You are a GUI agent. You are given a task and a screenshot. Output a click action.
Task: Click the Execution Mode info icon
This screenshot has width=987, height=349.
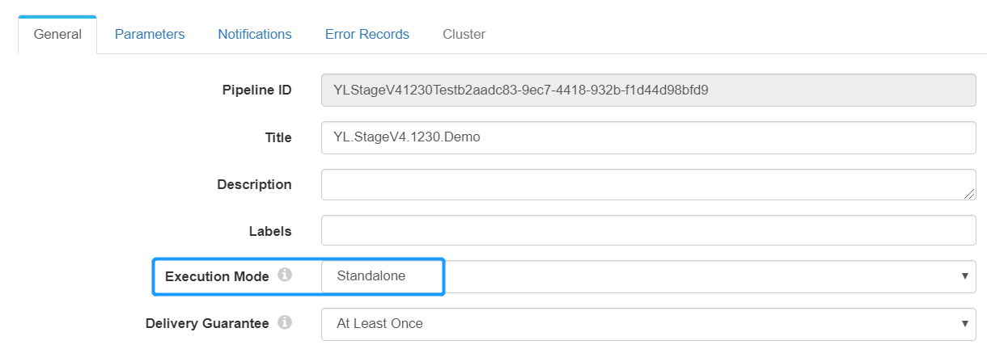[285, 275]
